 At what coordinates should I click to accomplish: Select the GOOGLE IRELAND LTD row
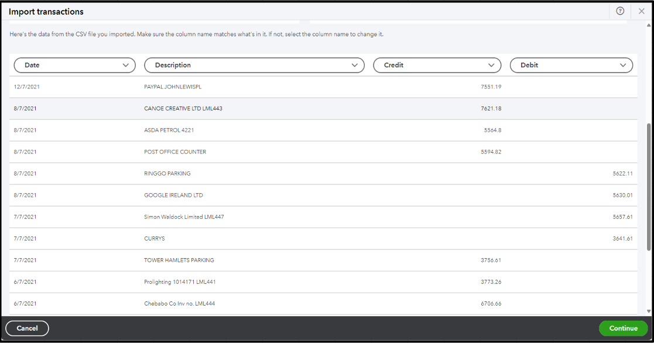tap(173, 195)
